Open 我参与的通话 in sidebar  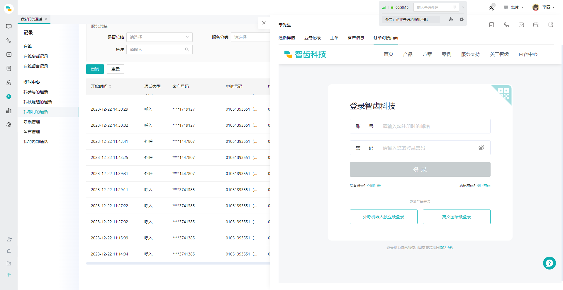pyautogui.click(x=36, y=92)
